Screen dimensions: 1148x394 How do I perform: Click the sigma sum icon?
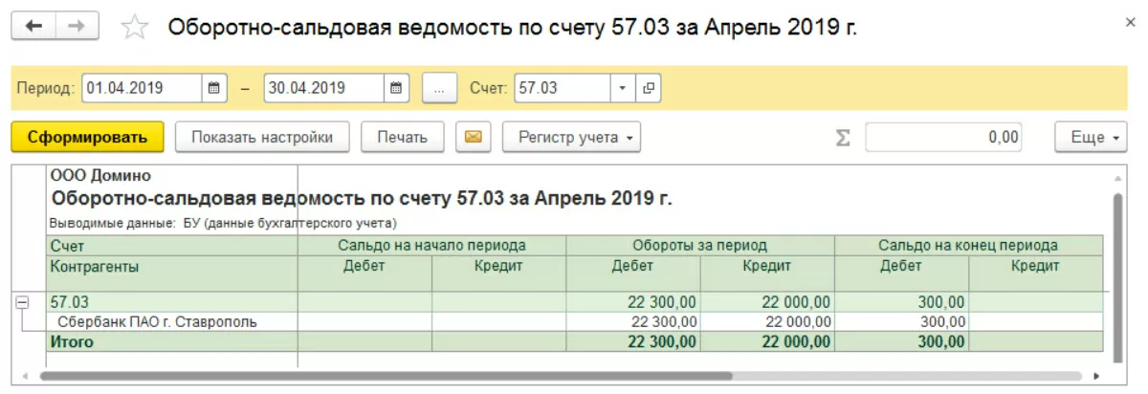click(x=843, y=138)
